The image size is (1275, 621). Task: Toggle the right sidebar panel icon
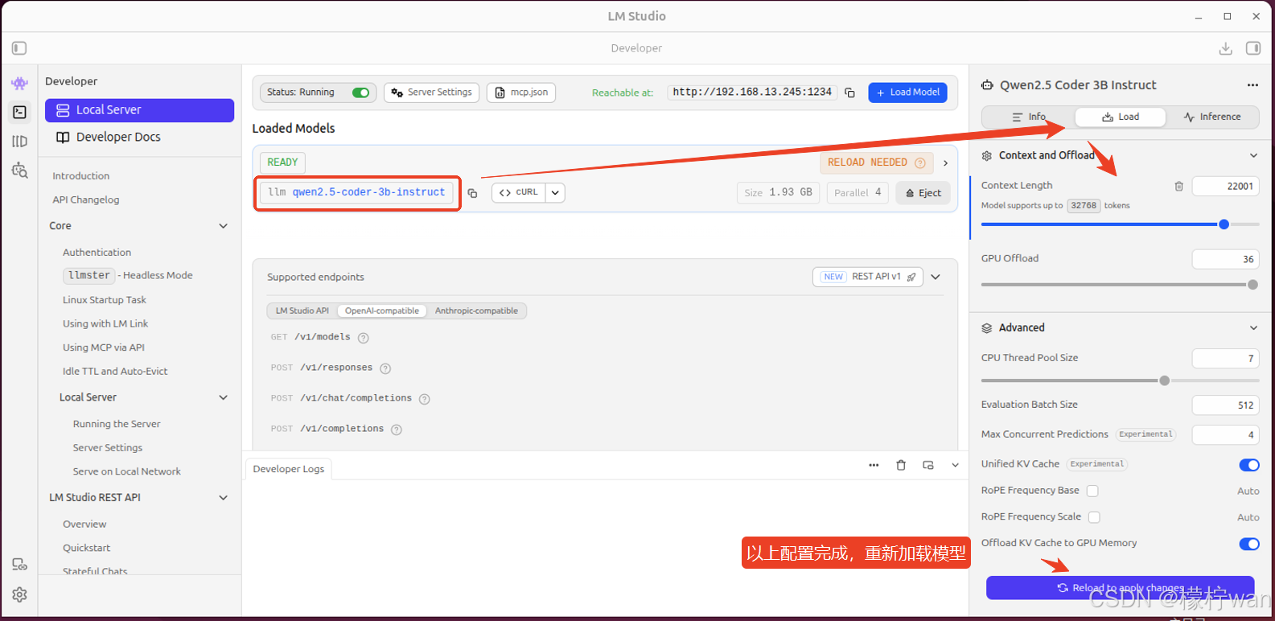pos(1253,48)
